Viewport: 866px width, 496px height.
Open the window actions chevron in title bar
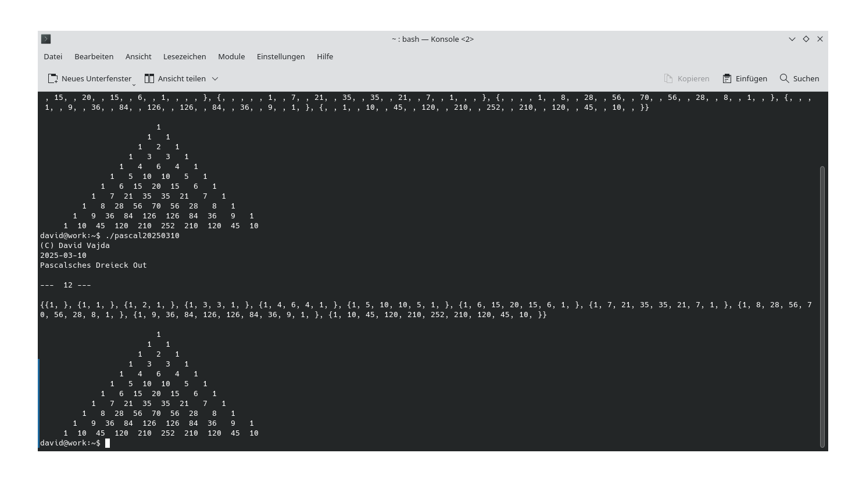(792, 39)
